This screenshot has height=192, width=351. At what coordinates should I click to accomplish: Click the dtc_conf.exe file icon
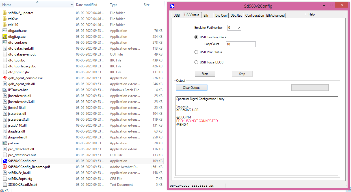[5, 43]
